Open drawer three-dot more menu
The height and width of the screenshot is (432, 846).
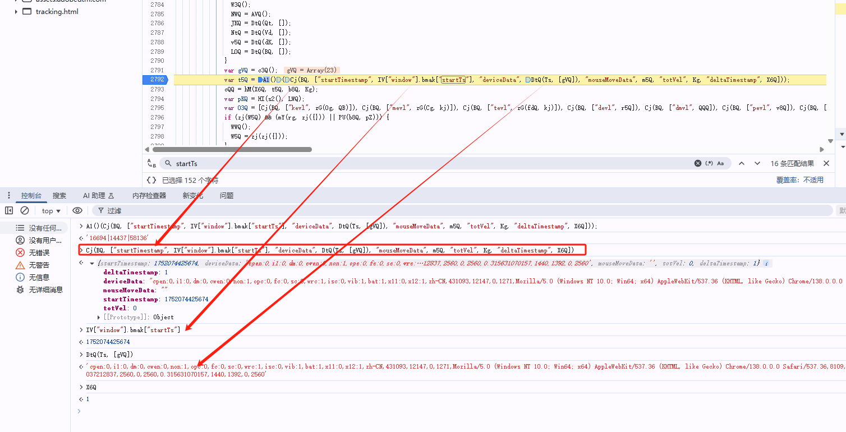point(9,195)
